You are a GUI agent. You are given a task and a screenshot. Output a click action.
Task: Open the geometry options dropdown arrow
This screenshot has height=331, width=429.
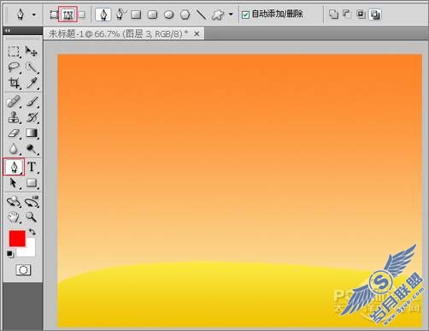pos(231,15)
